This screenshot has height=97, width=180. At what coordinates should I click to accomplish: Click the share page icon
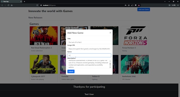click(x=132, y=5)
